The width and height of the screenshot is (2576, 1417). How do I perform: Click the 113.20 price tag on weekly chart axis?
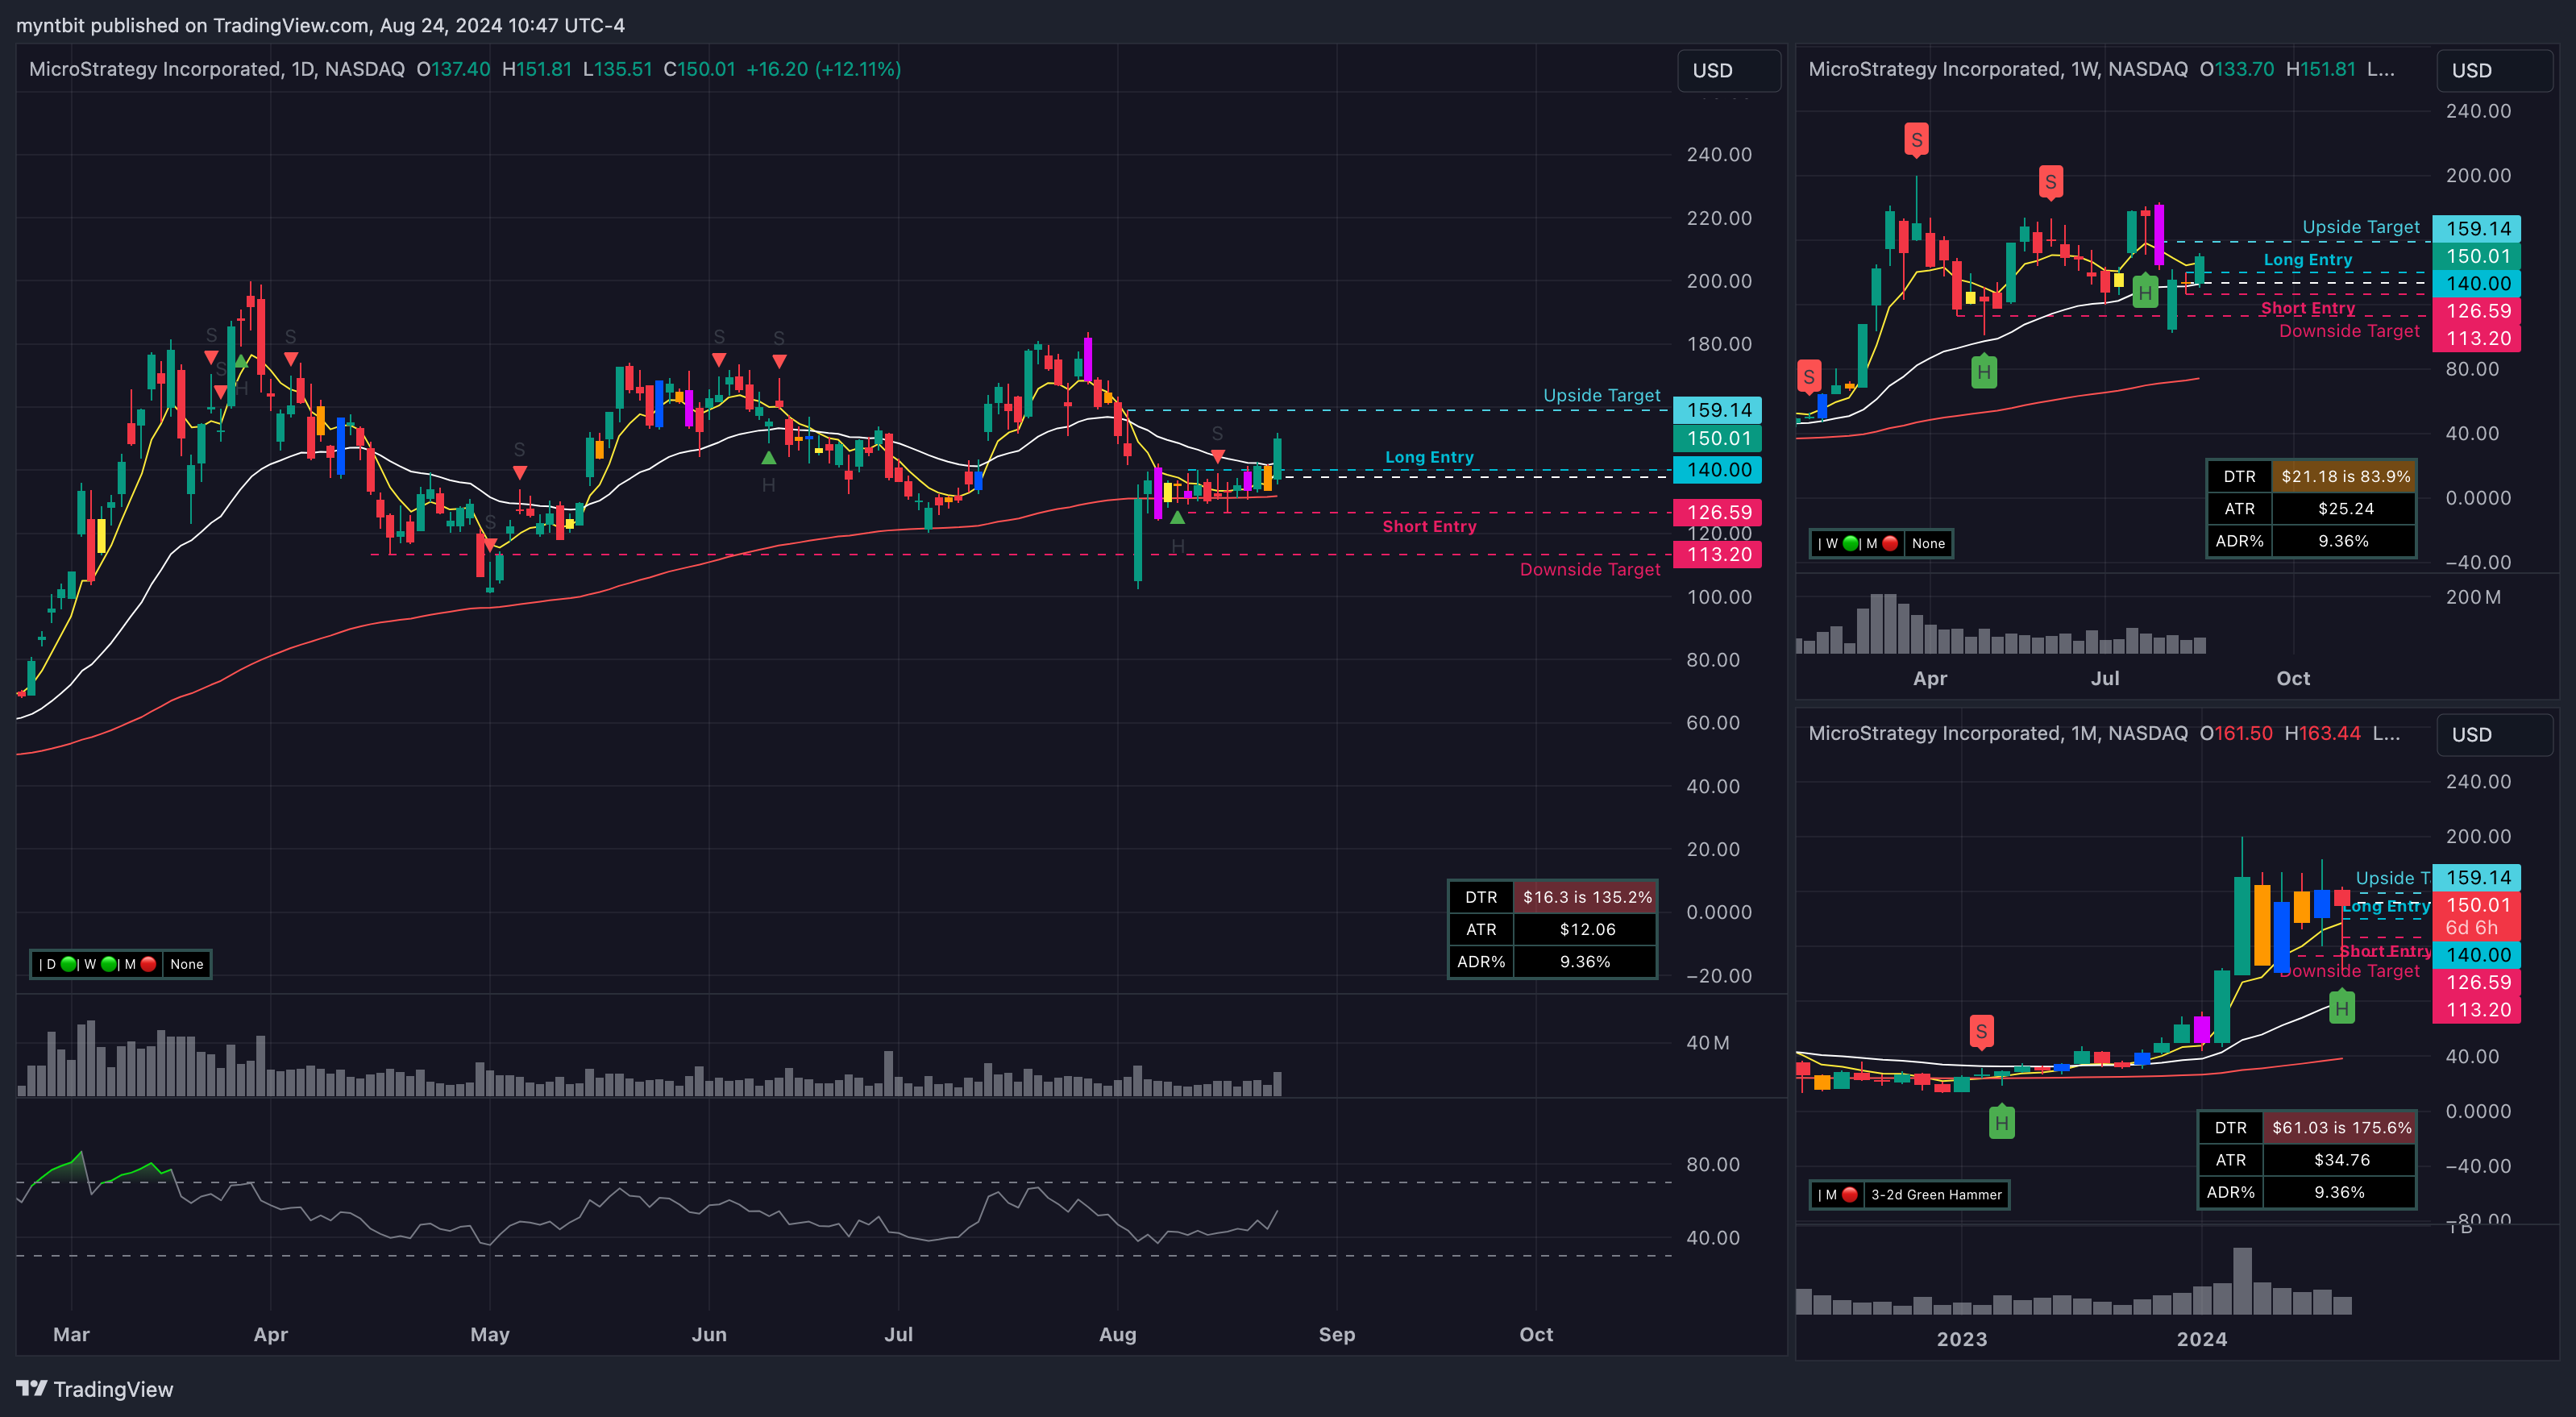pos(2477,338)
